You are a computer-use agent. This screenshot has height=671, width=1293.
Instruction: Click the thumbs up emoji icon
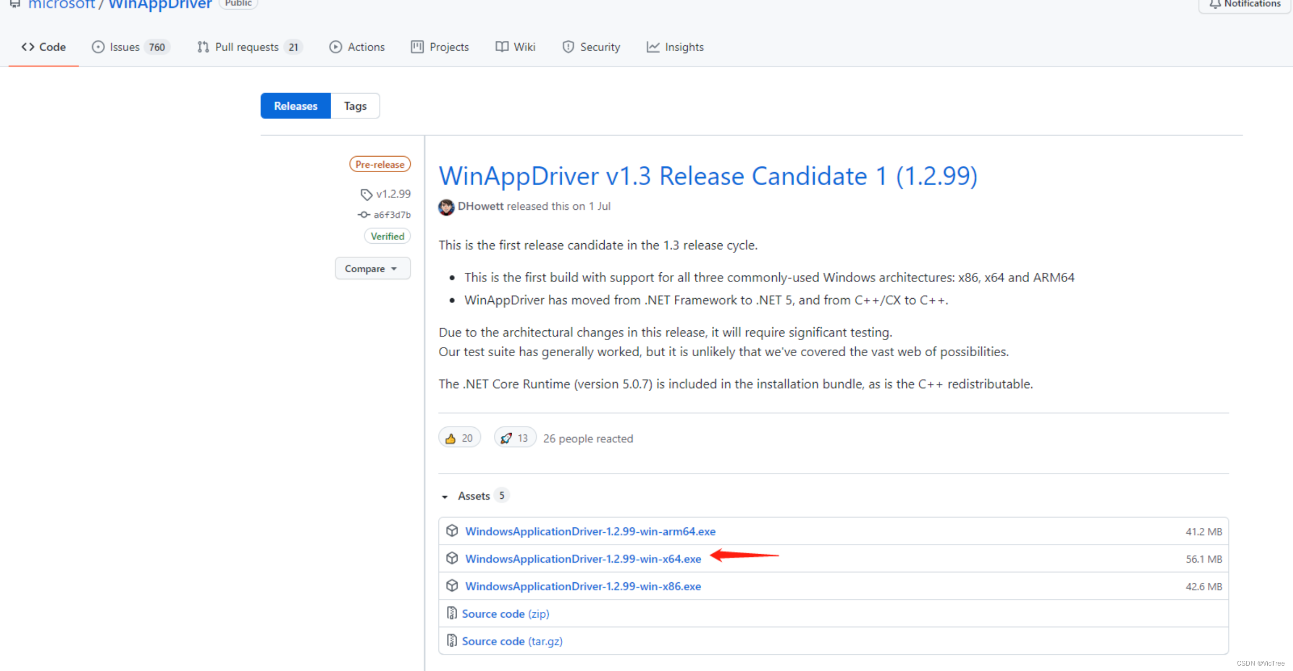pos(451,439)
